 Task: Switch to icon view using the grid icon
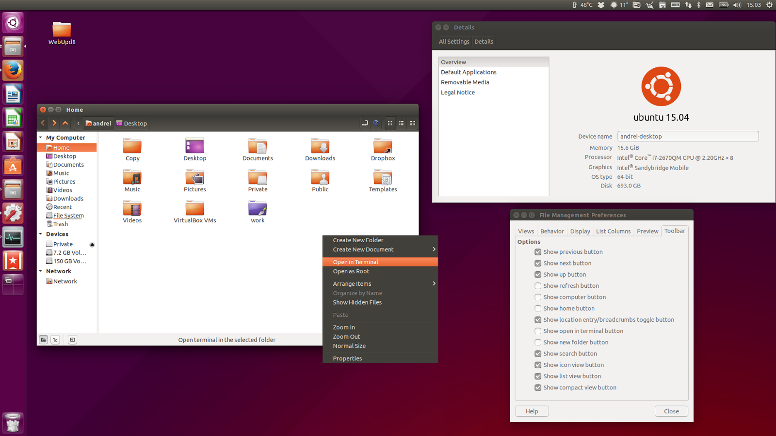tap(390, 123)
